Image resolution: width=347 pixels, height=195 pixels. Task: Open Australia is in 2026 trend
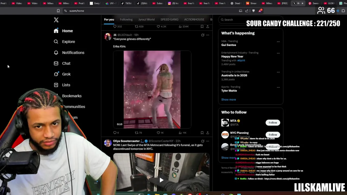click(x=234, y=75)
